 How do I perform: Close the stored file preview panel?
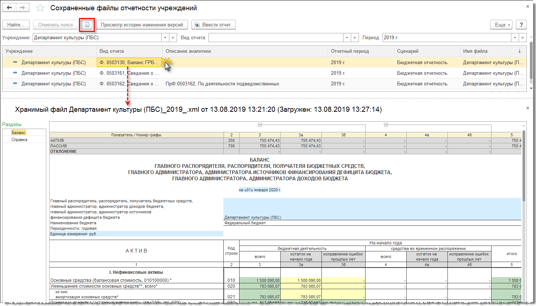coord(528,108)
